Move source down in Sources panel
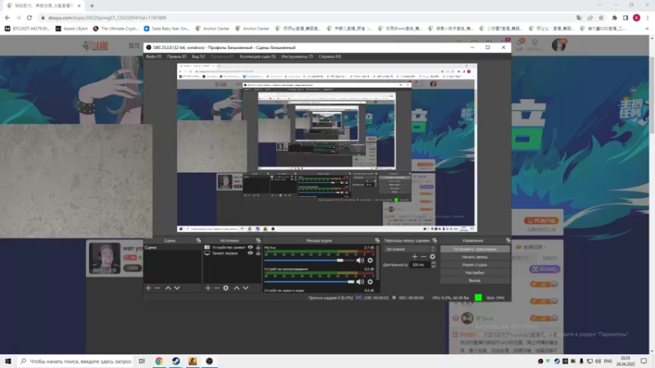Image resolution: width=655 pixels, height=368 pixels. pyautogui.click(x=246, y=288)
